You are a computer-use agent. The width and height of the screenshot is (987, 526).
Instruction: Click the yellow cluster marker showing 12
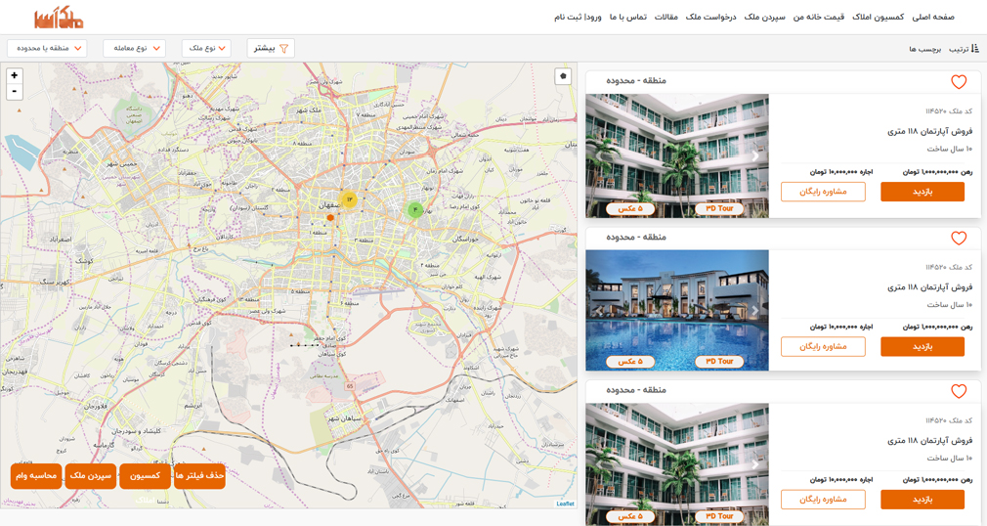point(349,199)
